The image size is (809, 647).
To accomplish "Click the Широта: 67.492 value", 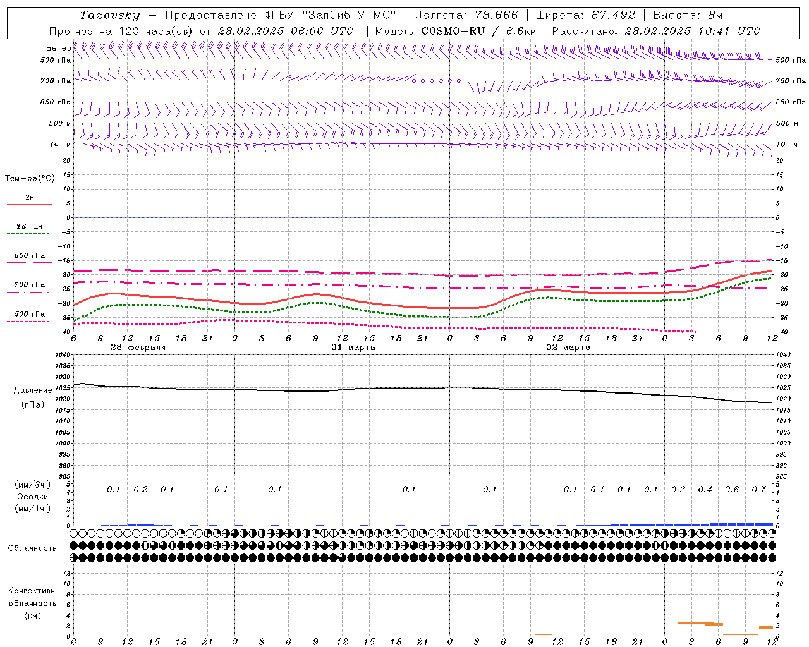I will click(585, 15).
